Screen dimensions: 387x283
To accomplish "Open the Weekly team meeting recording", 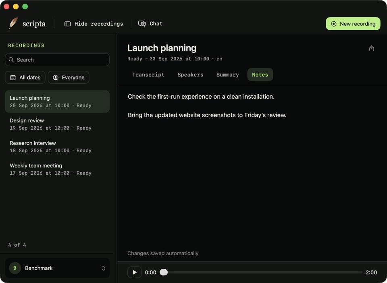I will pos(57,169).
